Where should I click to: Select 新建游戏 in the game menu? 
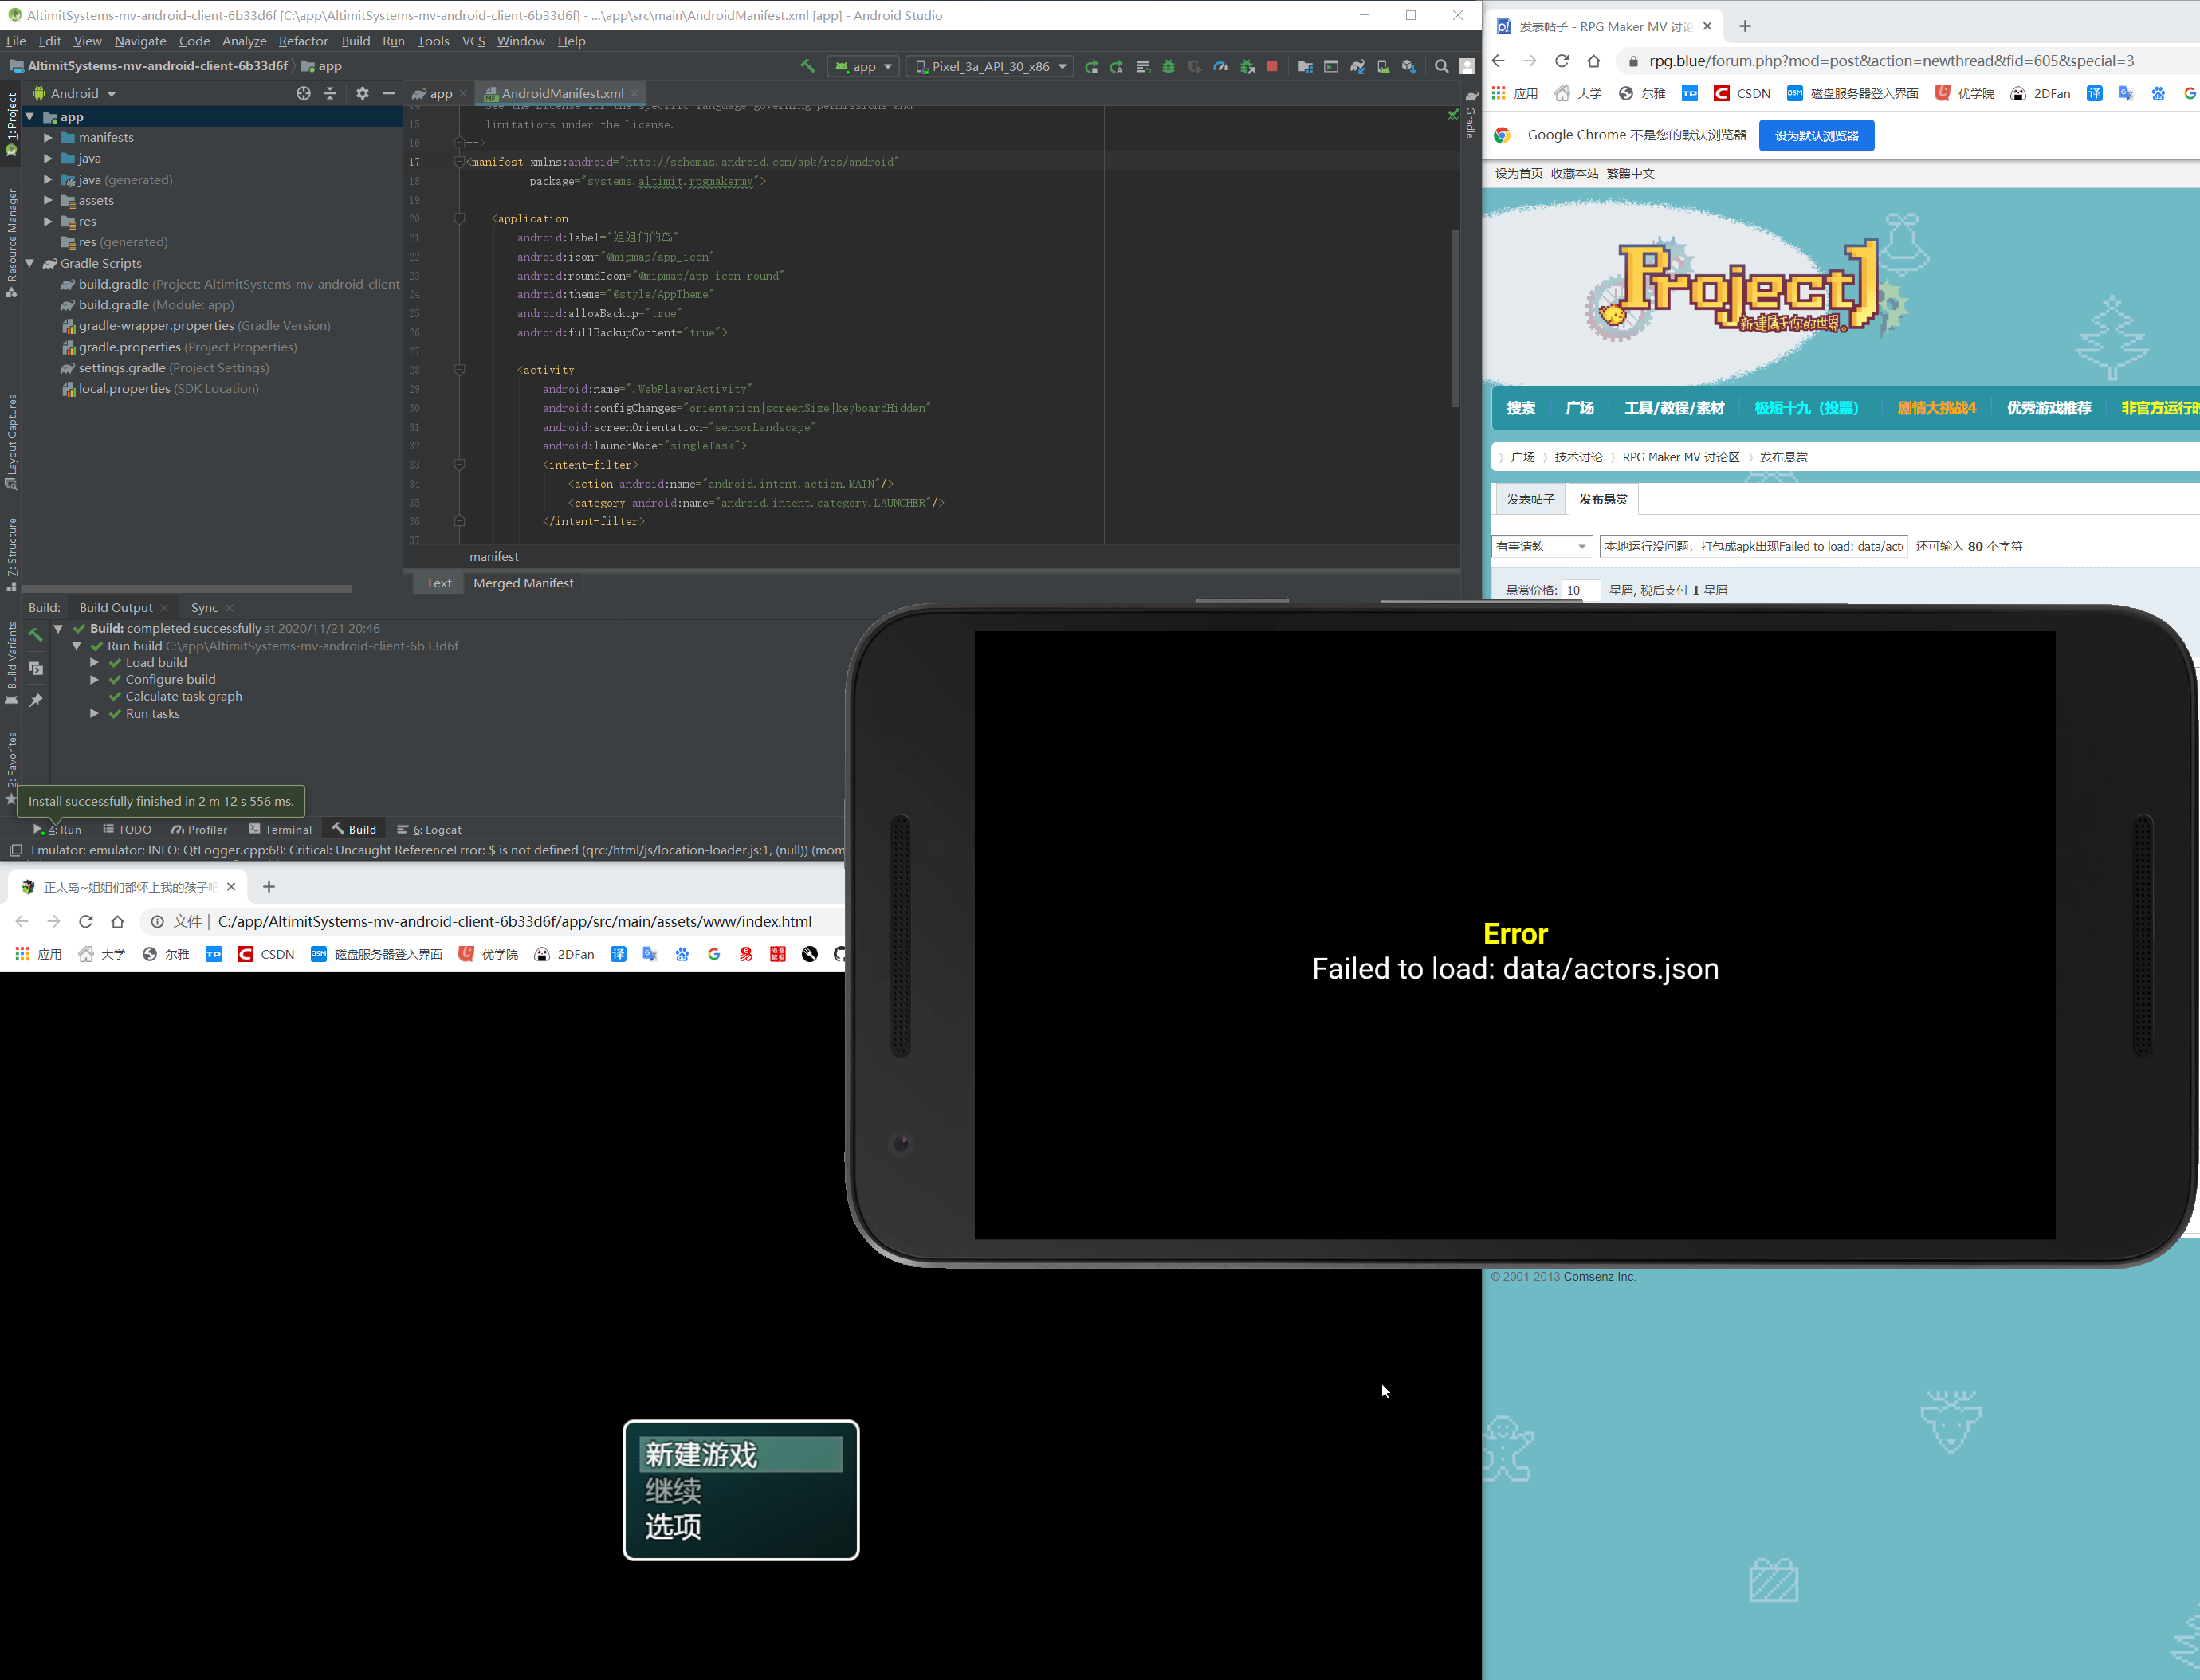click(x=740, y=1454)
